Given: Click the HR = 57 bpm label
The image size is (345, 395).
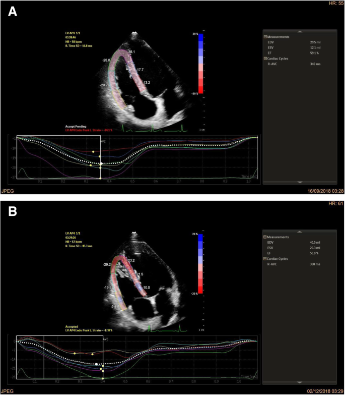Looking at the screenshot, I should coord(74,242).
